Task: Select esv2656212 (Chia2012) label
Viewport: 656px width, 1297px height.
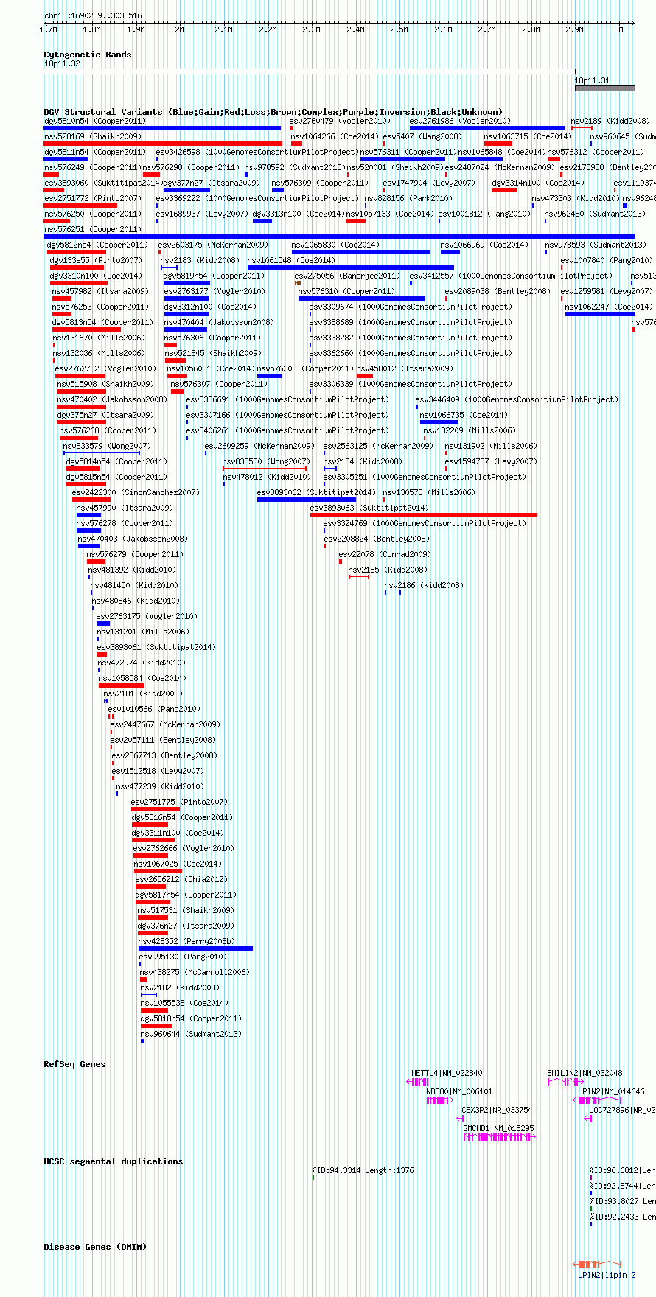Action: (181, 879)
